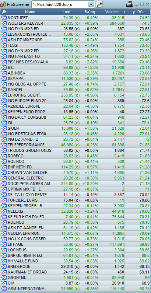Open chart icon for WOLTERS KLUWER
151x293 pixels.
[x=4, y=23]
